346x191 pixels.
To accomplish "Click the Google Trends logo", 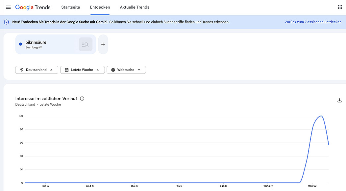I will click(x=33, y=7).
